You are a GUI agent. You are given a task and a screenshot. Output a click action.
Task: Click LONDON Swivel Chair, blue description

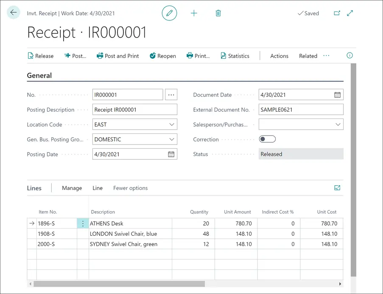[131, 234]
